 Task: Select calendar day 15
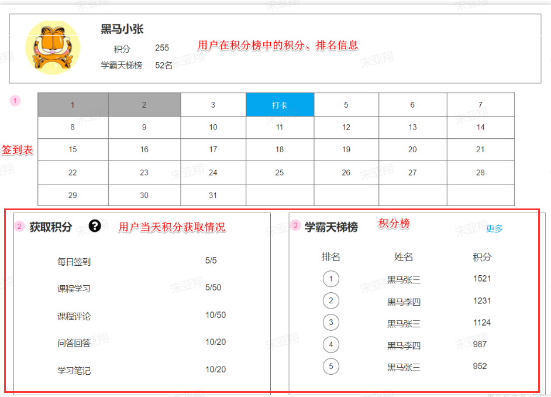click(x=73, y=149)
